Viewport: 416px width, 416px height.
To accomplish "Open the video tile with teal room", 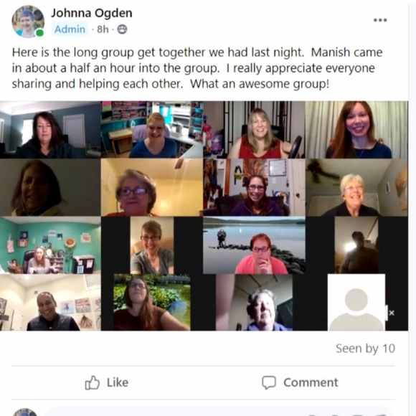I will click(50, 245).
